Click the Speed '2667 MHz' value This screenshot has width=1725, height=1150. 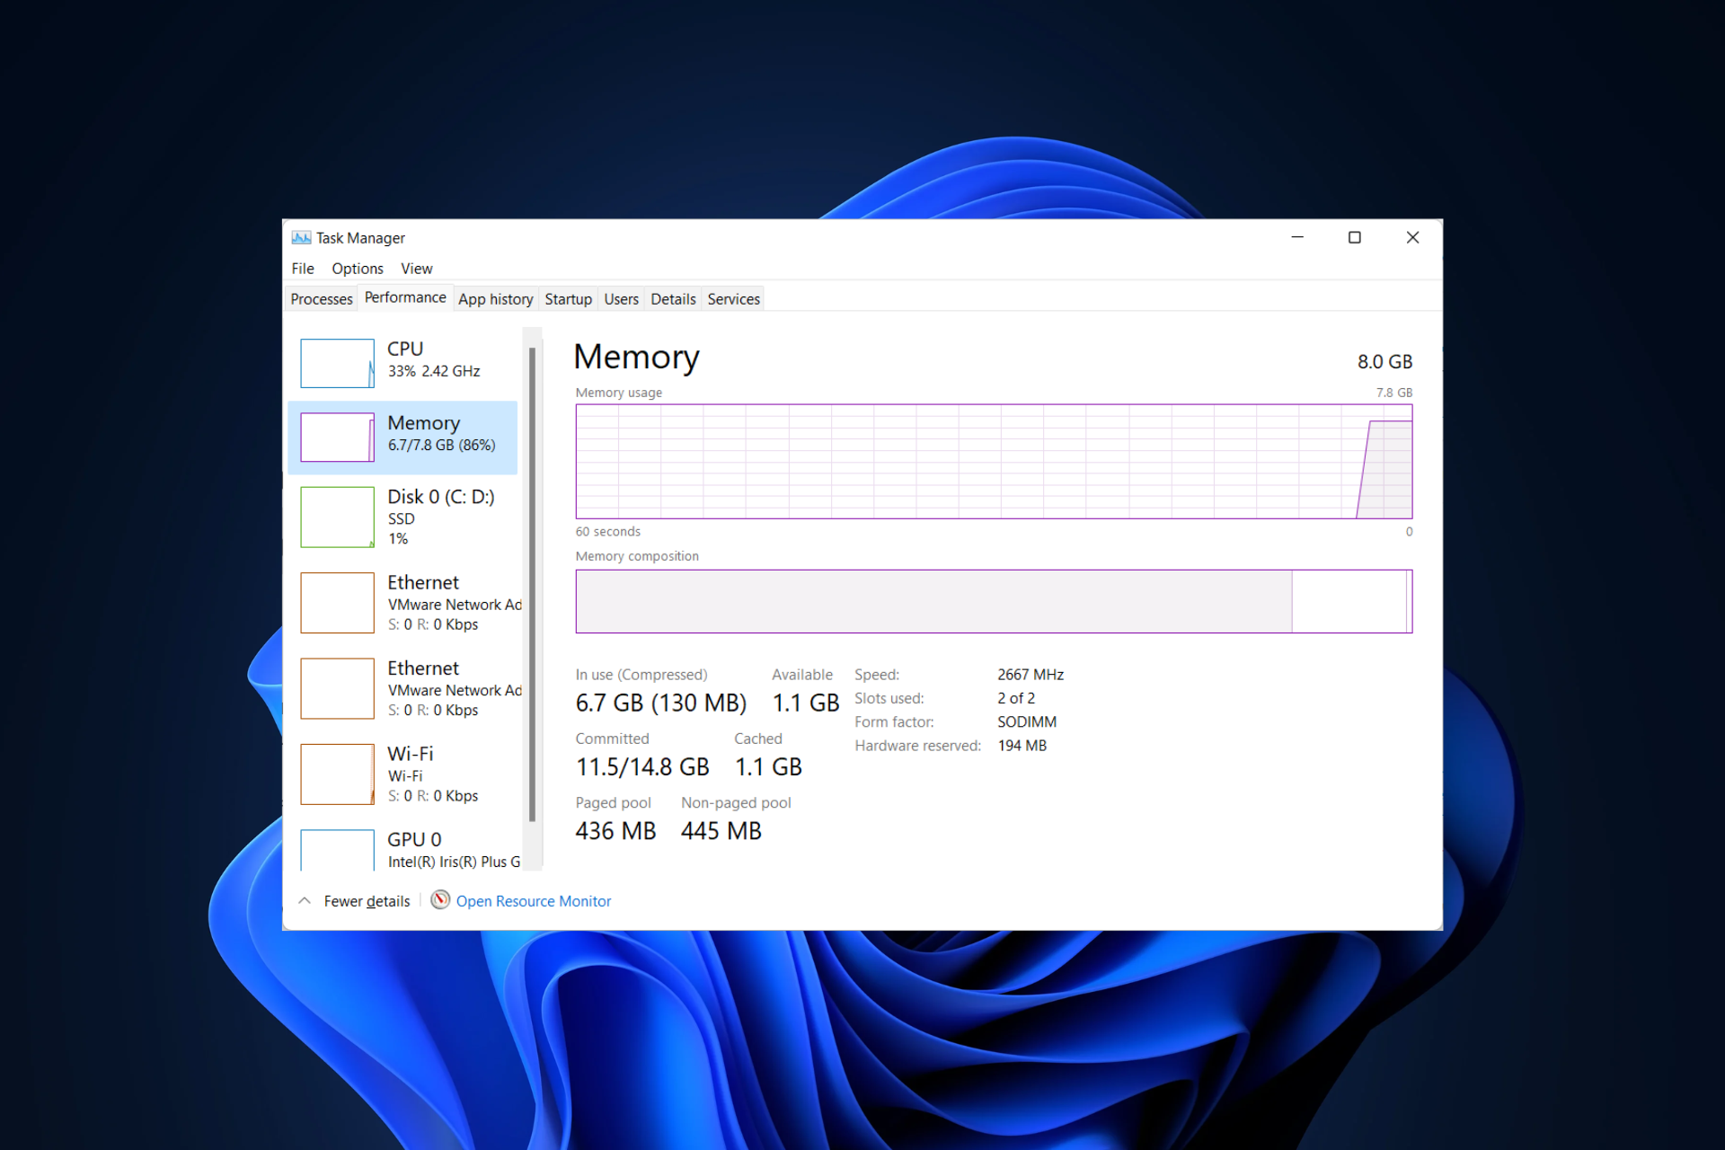pyautogui.click(x=1031, y=675)
